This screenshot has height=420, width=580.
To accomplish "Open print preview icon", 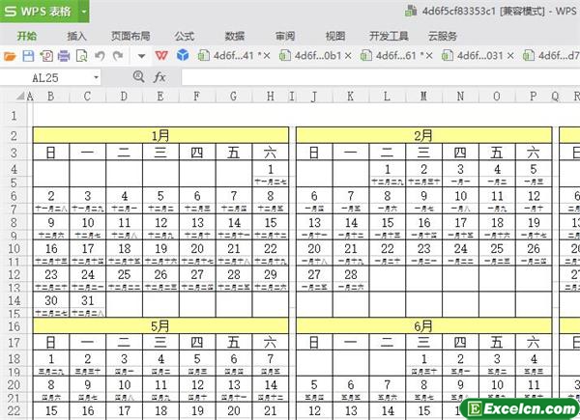I will [81, 56].
